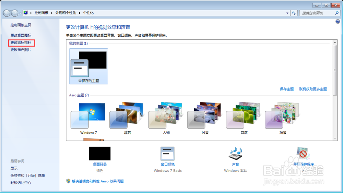Click the theme list scrollbar thumb
The image size is (343, 193).
[335, 70]
